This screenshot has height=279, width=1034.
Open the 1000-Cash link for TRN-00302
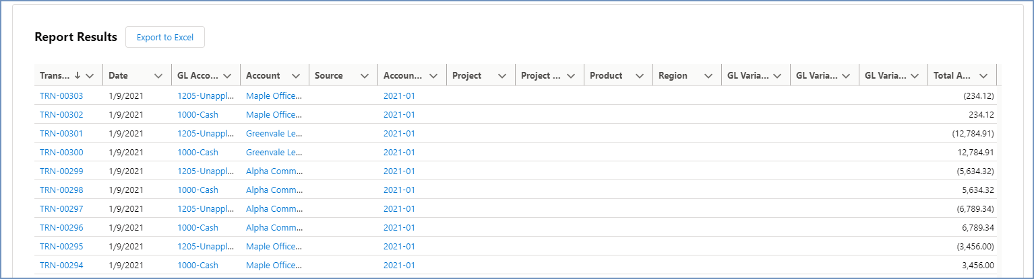click(x=197, y=115)
